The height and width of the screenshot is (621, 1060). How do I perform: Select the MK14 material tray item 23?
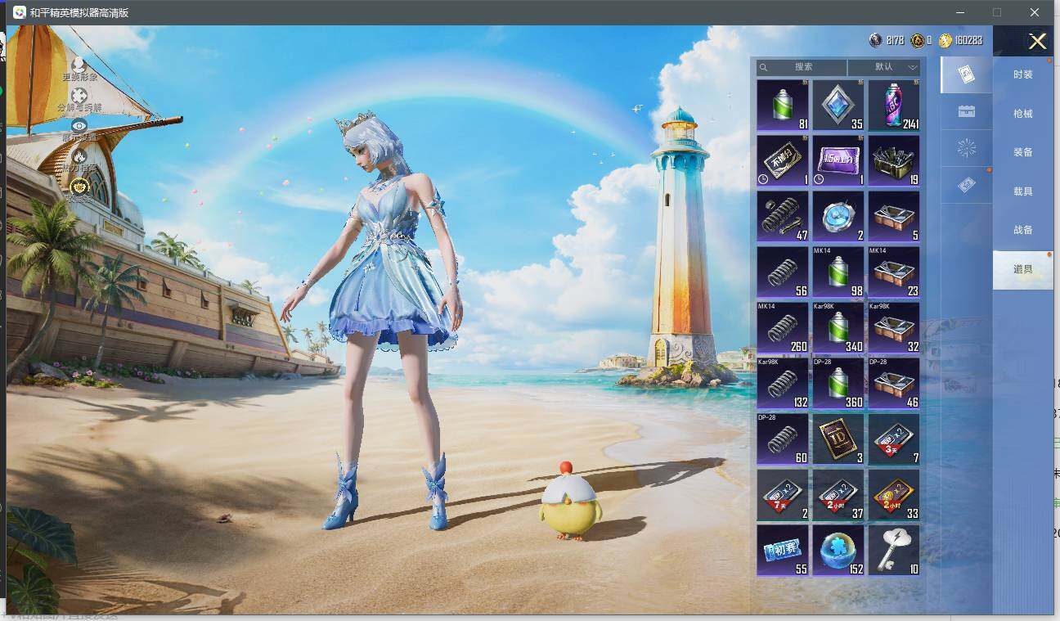(894, 272)
